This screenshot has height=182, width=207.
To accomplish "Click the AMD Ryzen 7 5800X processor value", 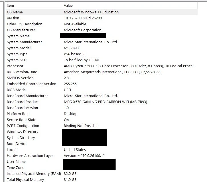I will pos(129,66).
